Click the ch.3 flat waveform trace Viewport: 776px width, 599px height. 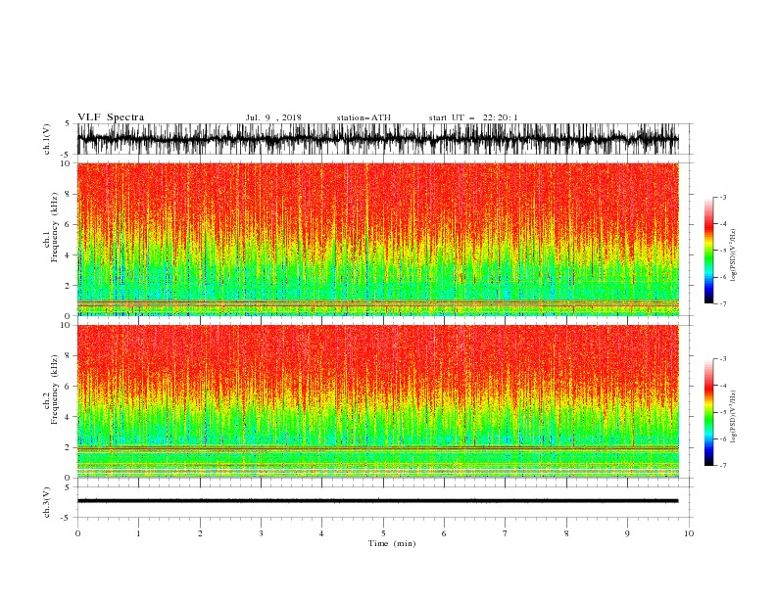378,501
